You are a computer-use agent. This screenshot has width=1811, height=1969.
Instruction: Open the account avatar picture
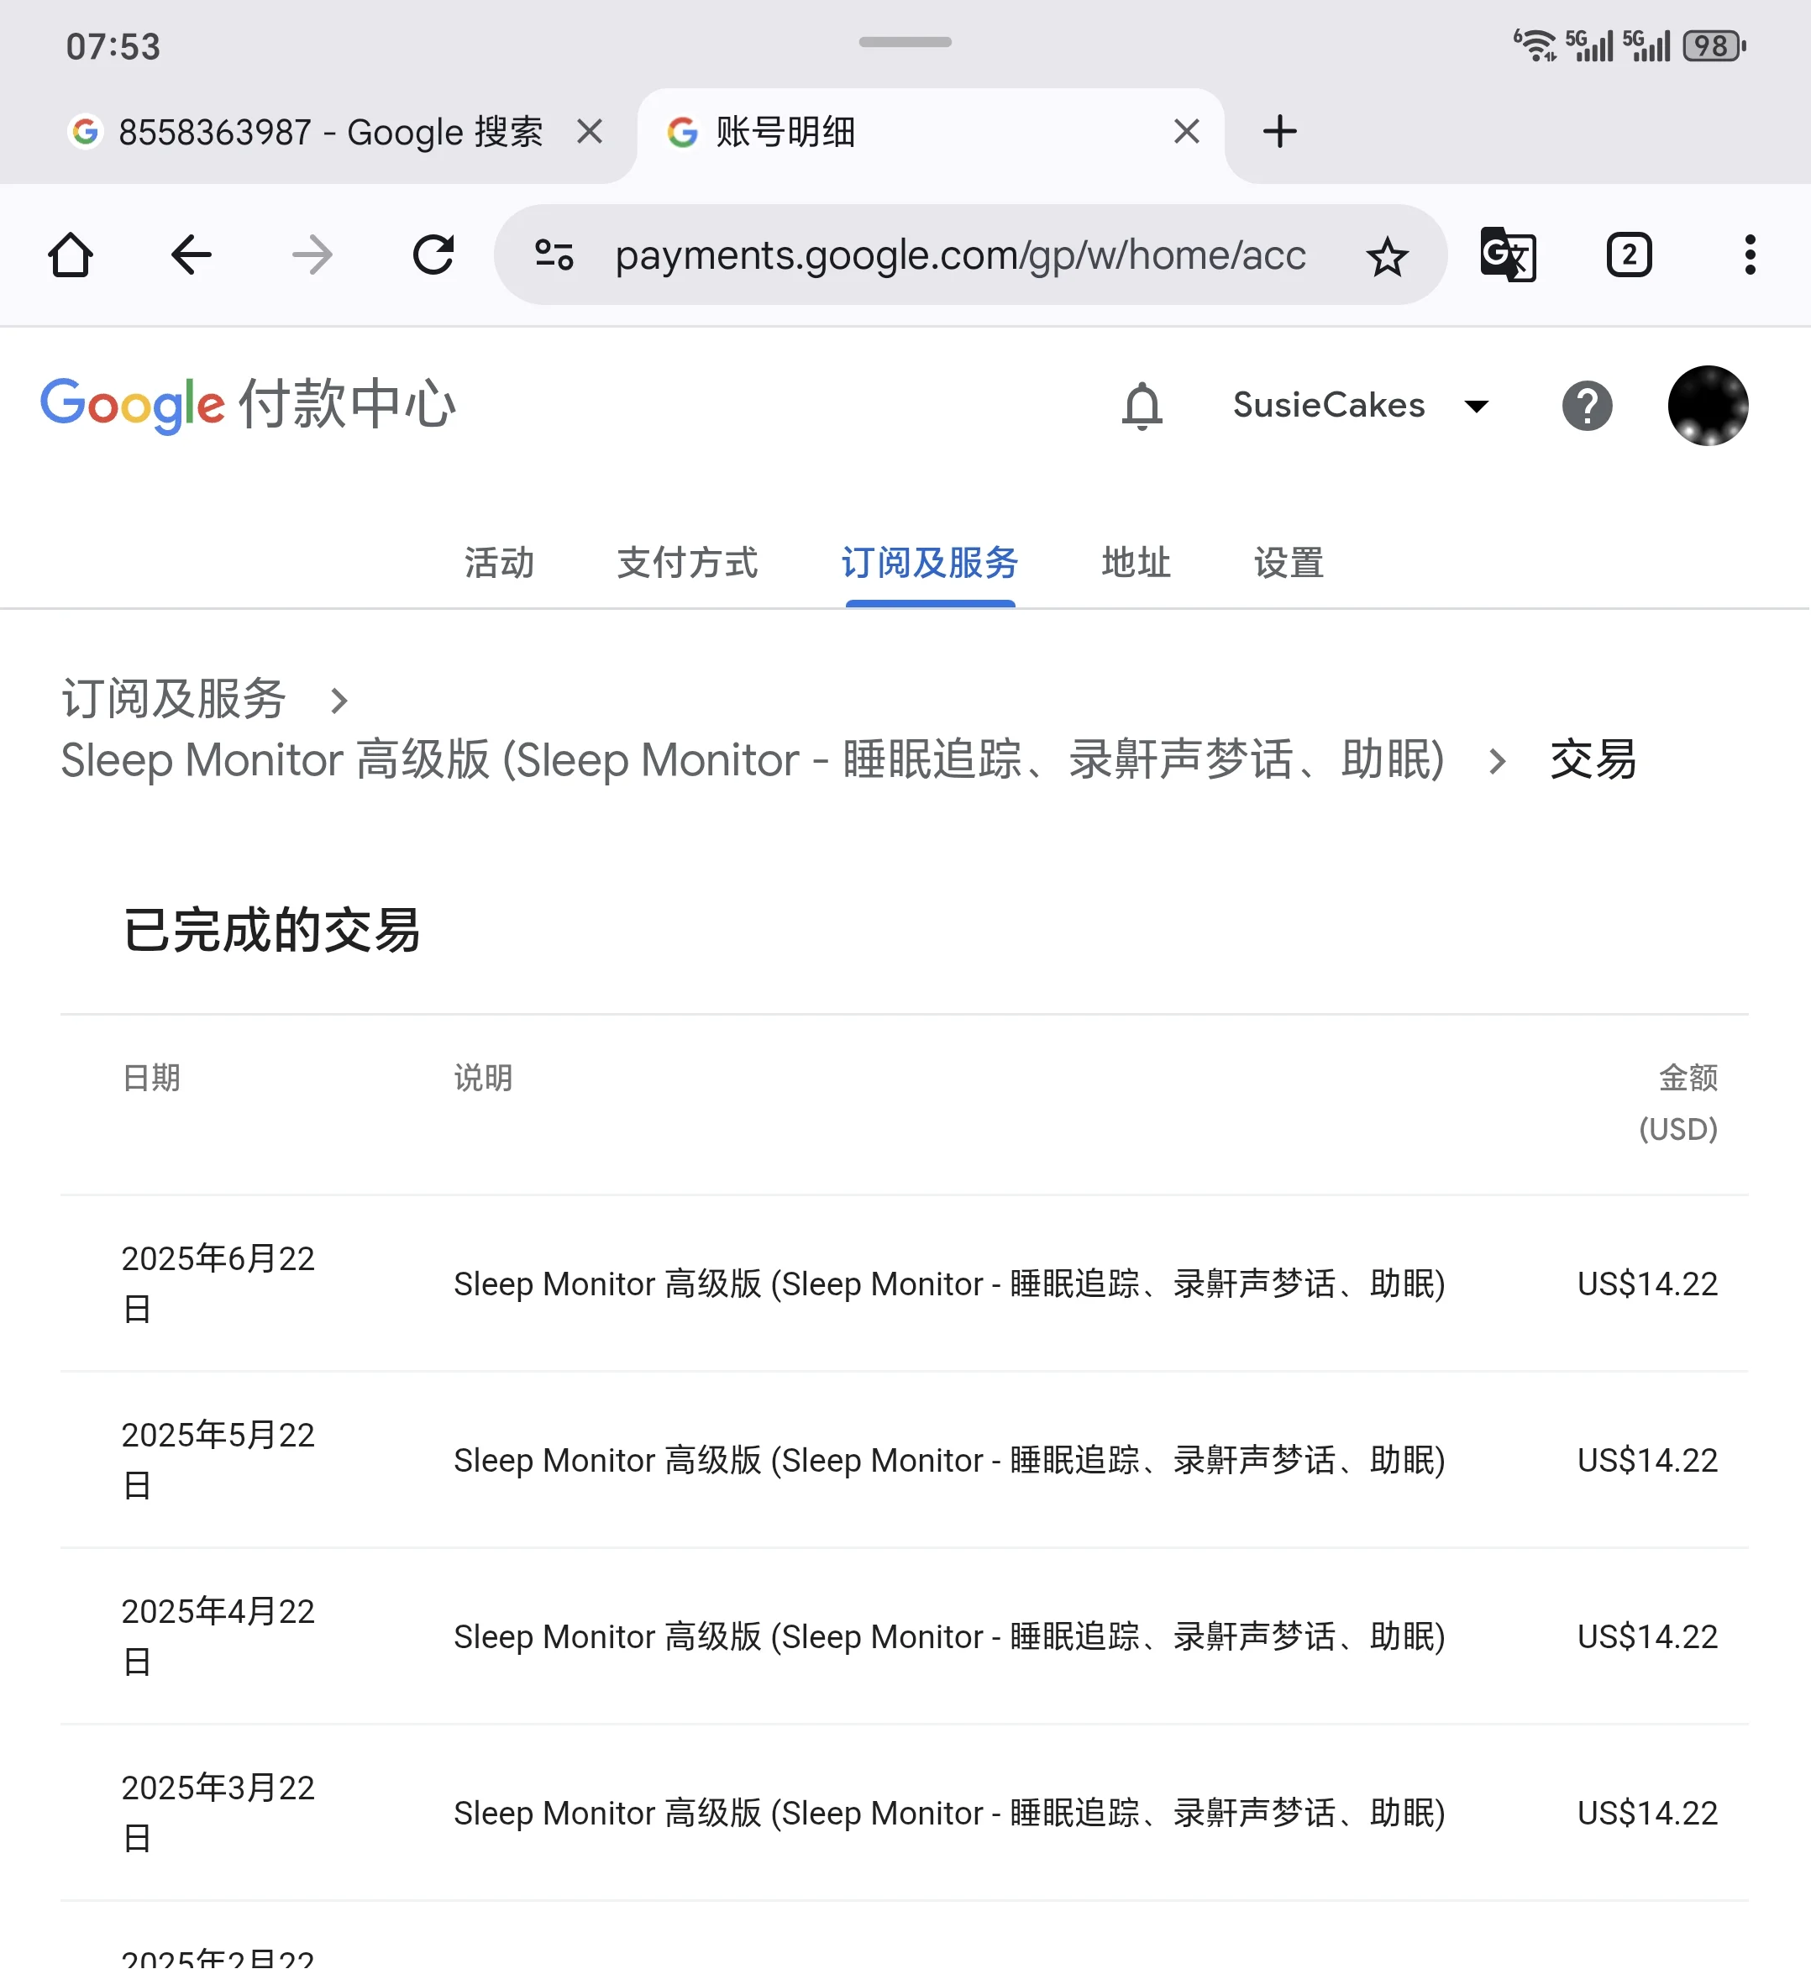(1709, 405)
